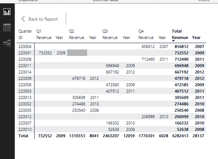Select the Q4 column group header
The width and height of the screenshot is (218, 159).
click(141, 31)
